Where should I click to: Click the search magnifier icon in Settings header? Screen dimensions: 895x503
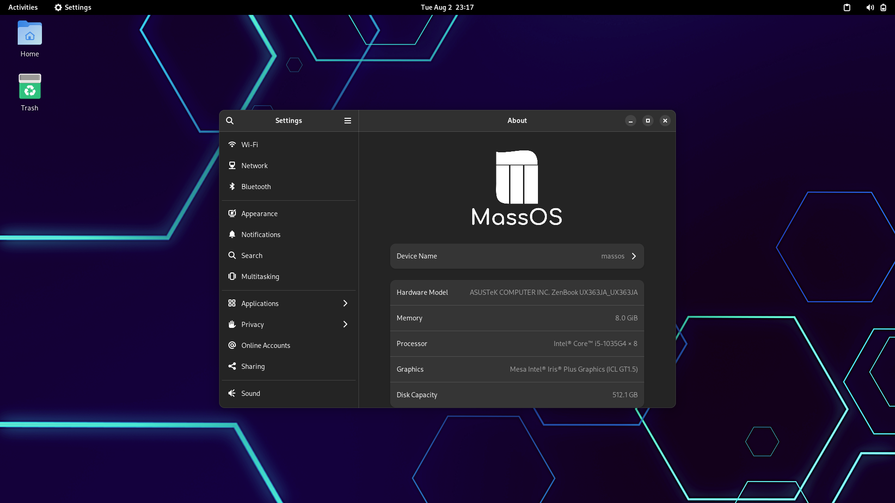click(230, 121)
